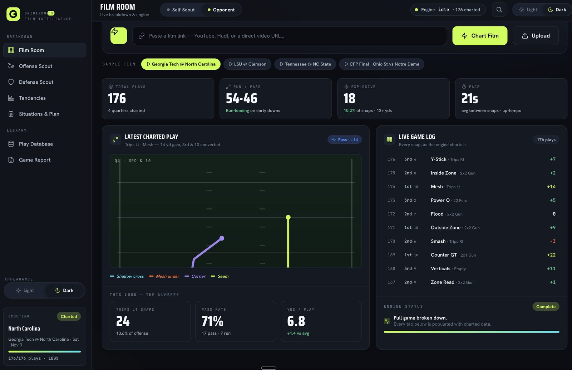Click the Charted badge on North Carolina card
The width and height of the screenshot is (572, 370).
point(69,316)
